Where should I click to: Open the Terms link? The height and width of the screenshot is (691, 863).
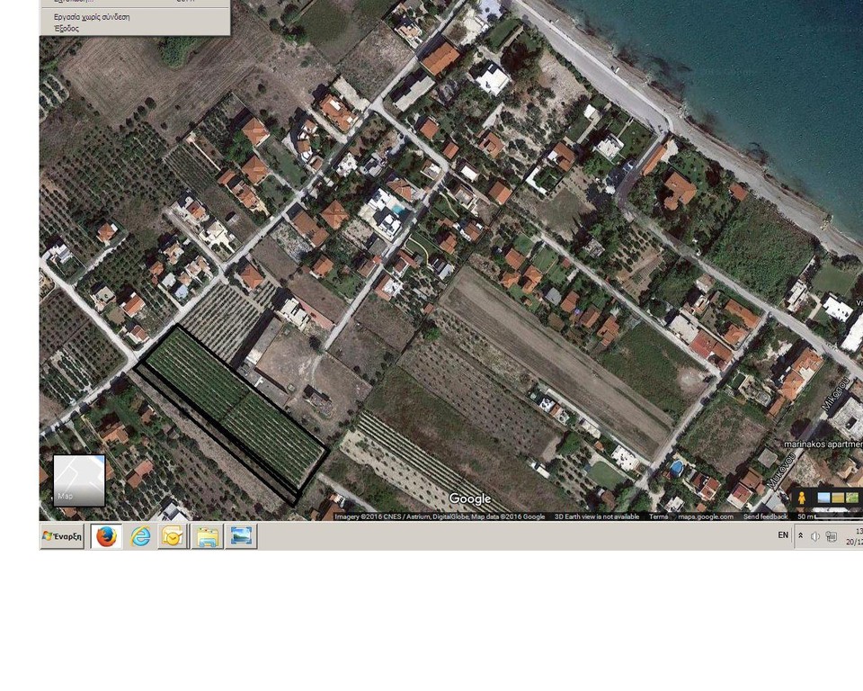pos(658,516)
